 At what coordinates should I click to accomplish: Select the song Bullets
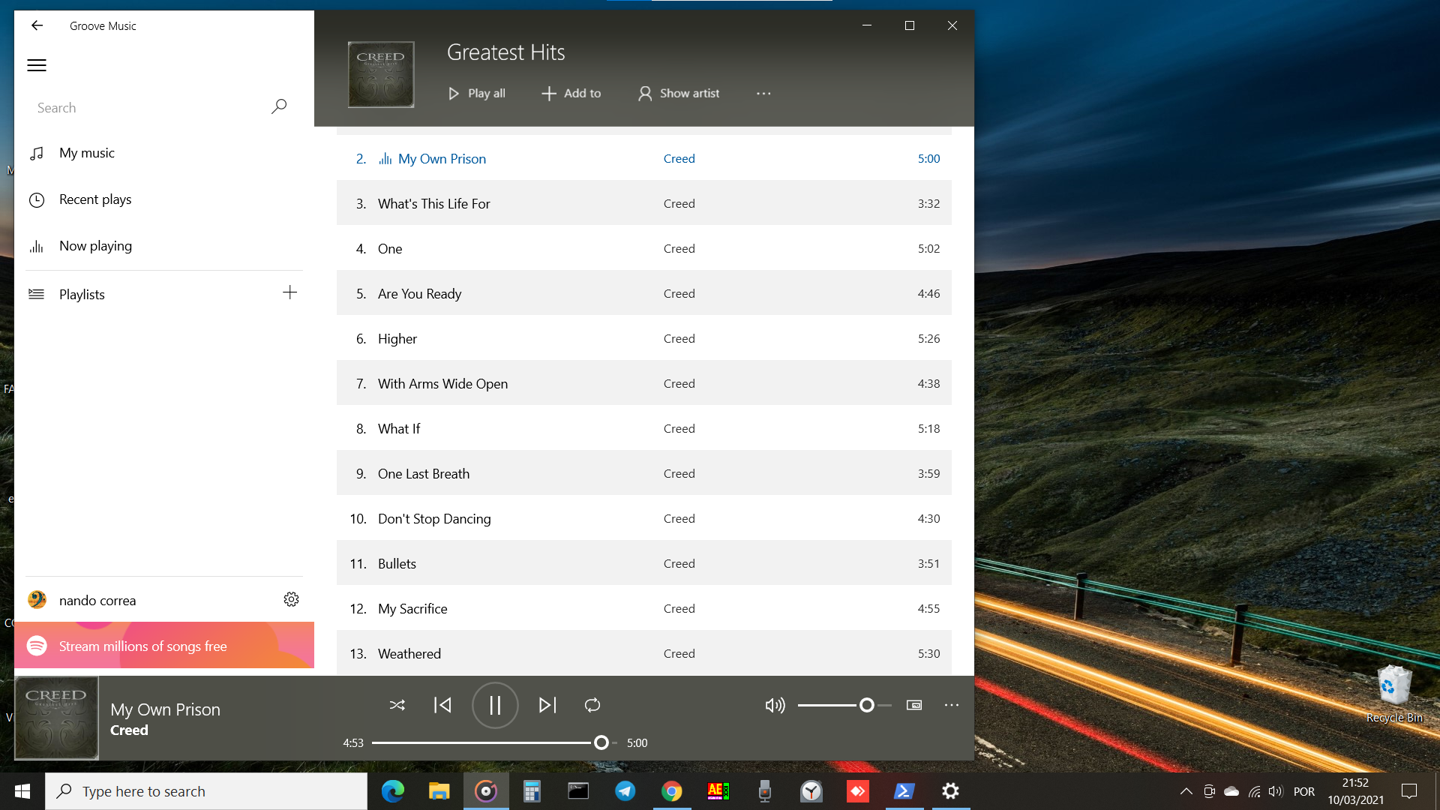644,563
